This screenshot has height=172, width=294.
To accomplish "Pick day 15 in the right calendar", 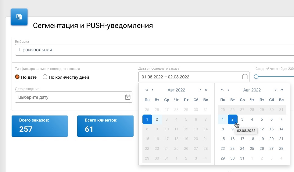I will [x=223, y=139].
